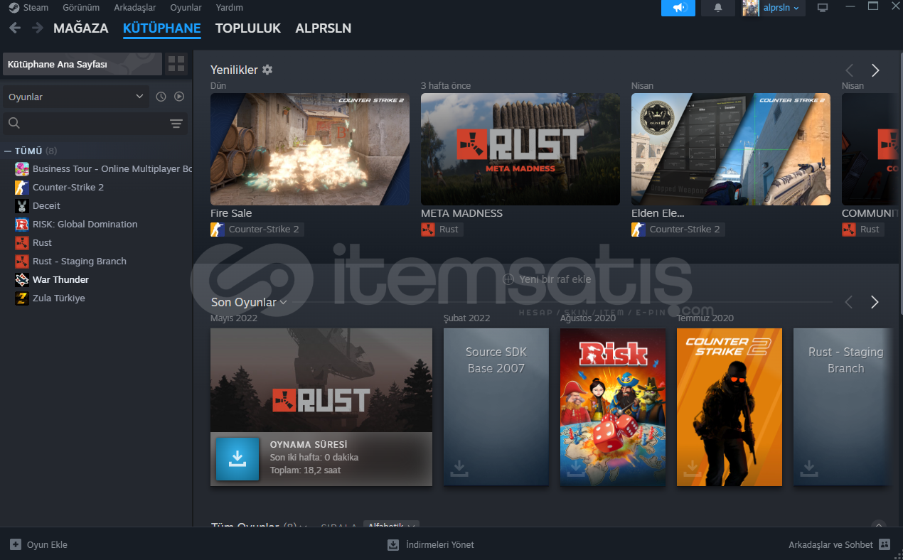Open alprsln account dropdown
Image resolution: width=903 pixels, height=560 pixels.
click(781, 8)
